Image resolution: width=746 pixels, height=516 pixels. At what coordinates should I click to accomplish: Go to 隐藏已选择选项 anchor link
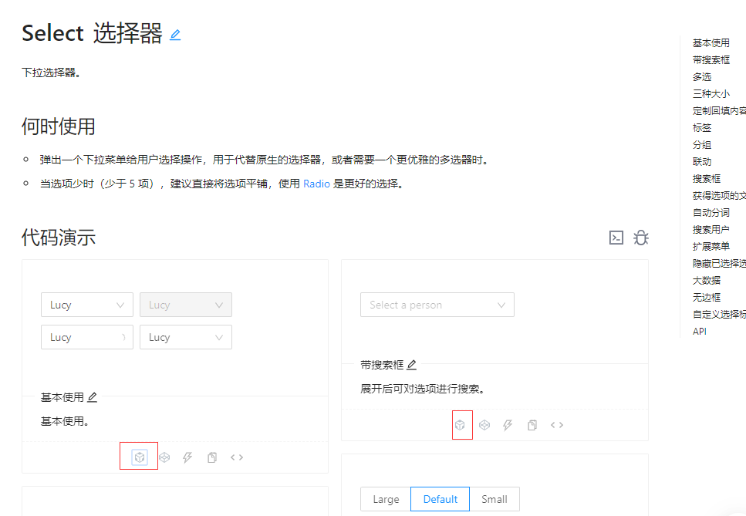(719, 264)
